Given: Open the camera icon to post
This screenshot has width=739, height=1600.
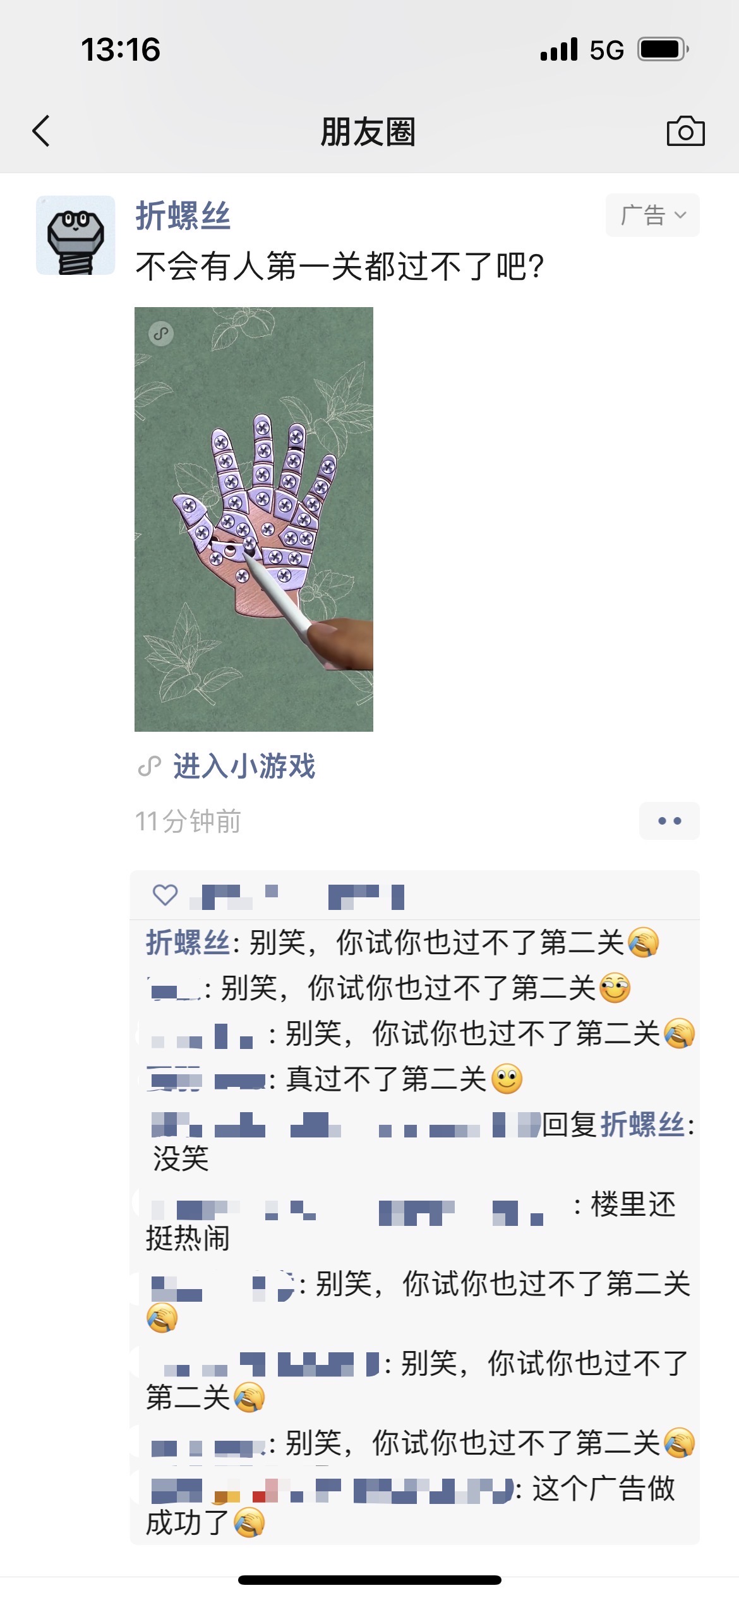Looking at the screenshot, I should pos(685,131).
